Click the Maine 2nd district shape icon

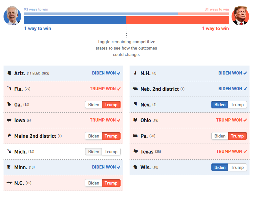pyautogui.click(x=9, y=136)
